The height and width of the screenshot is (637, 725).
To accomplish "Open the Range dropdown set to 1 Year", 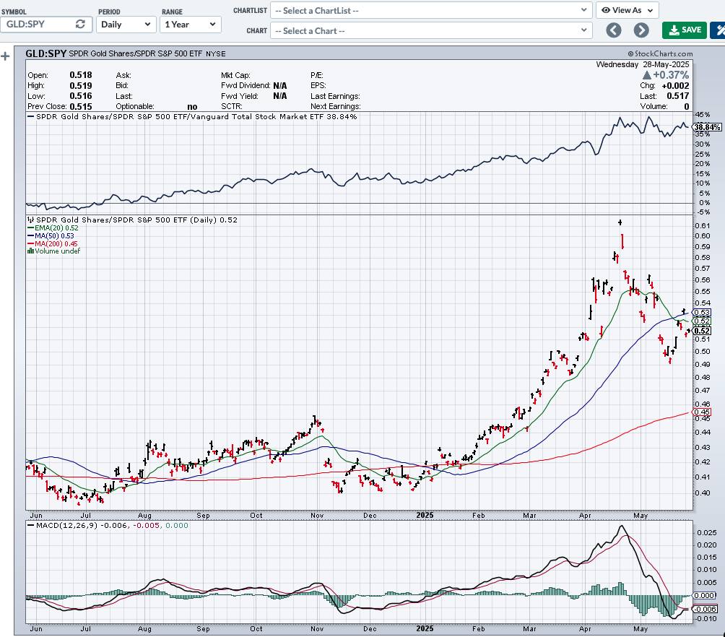I will 191,25.
